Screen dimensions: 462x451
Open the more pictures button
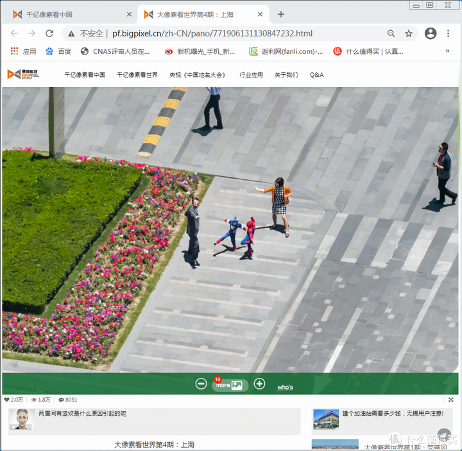point(230,385)
